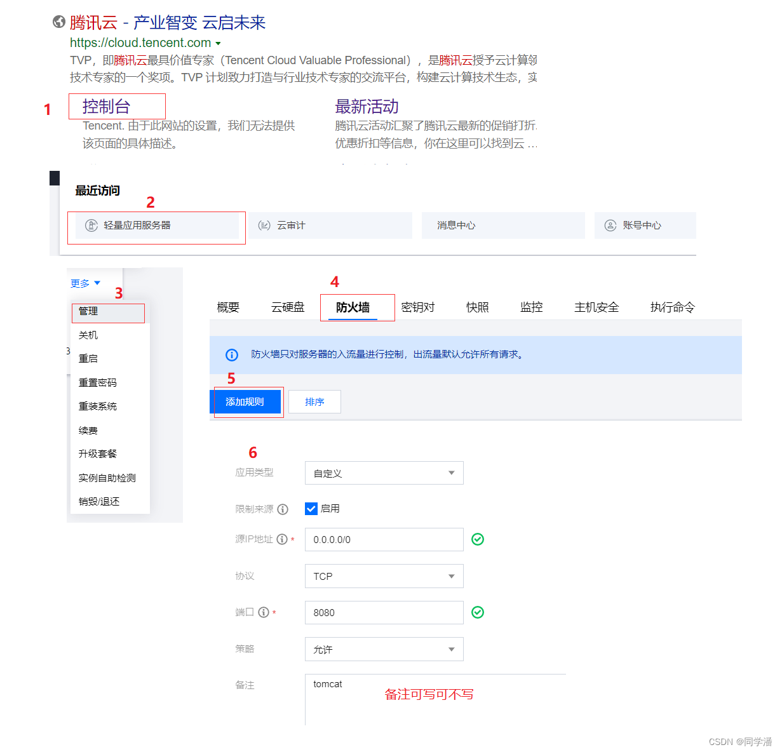Screen dimensions: 782x752
Task: Click the info icon in the firewall notice banner
Action: [232, 354]
